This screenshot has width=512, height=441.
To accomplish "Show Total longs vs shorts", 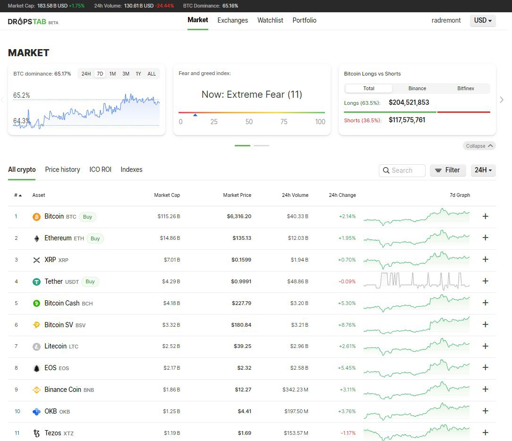I will pos(369,88).
